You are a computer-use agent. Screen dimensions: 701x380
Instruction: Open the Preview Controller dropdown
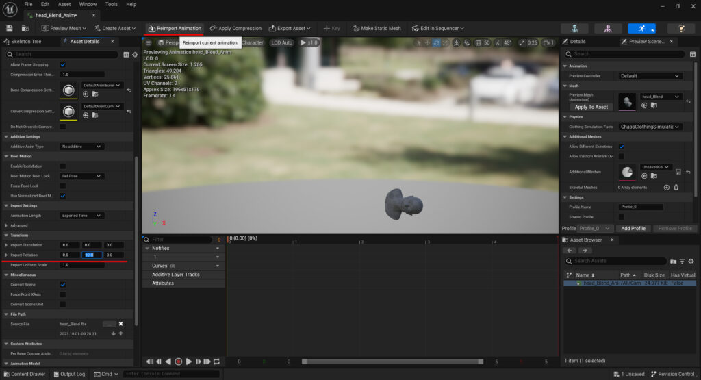click(650, 76)
